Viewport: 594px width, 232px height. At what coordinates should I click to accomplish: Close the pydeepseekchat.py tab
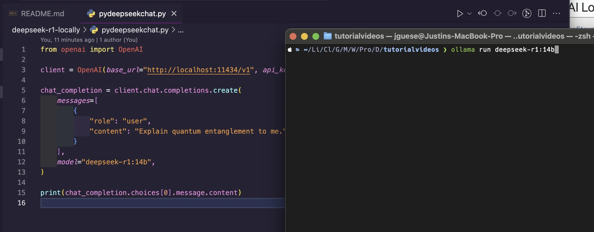[174, 13]
